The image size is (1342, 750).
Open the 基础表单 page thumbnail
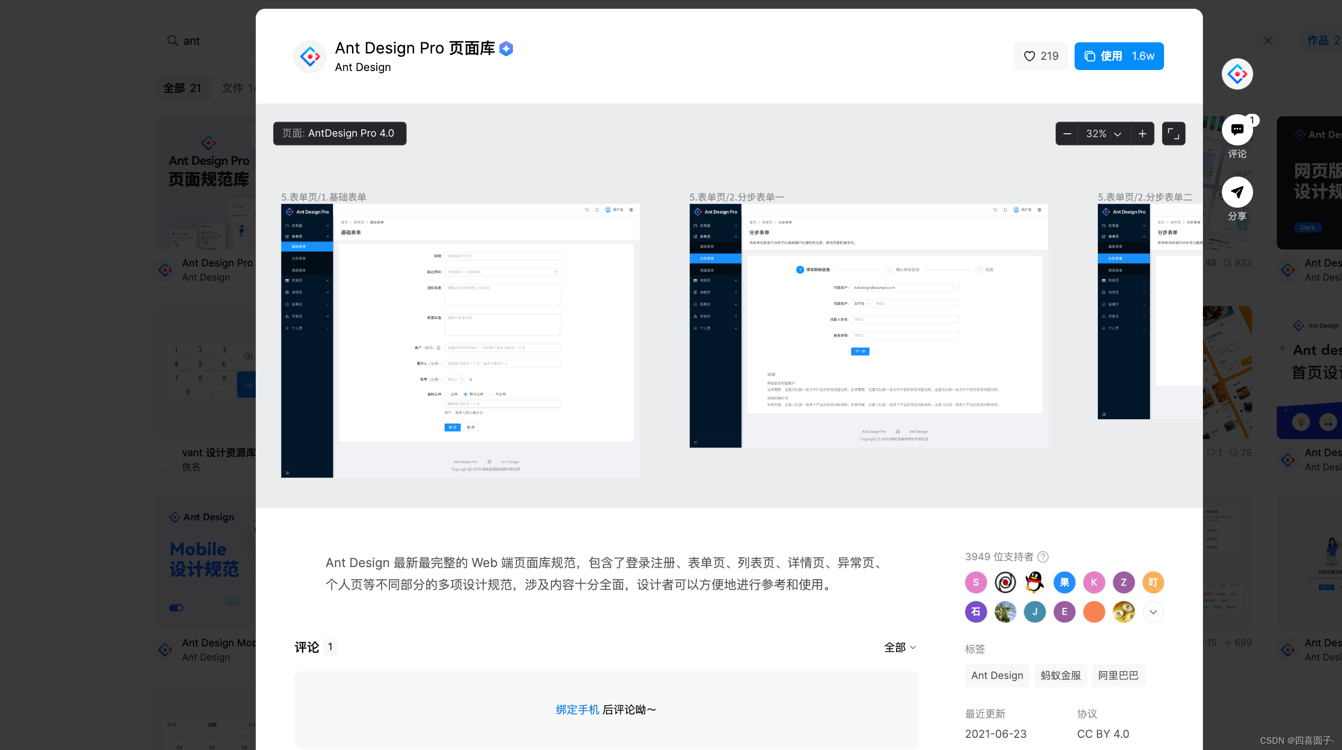click(460, 341)
